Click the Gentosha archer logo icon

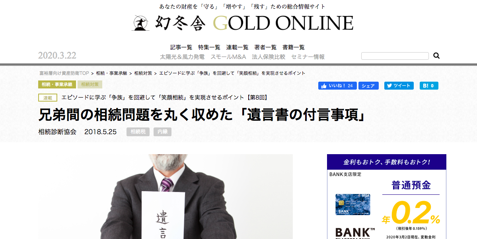pyautogui.click(x=140, y=23)
